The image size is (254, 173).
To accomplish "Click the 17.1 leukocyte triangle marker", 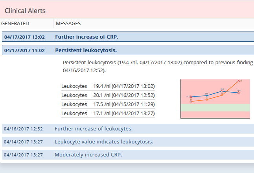I will (191, 97).
